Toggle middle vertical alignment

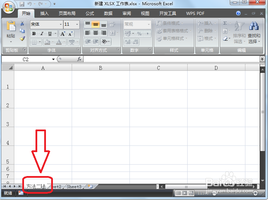tap(96, 24)
